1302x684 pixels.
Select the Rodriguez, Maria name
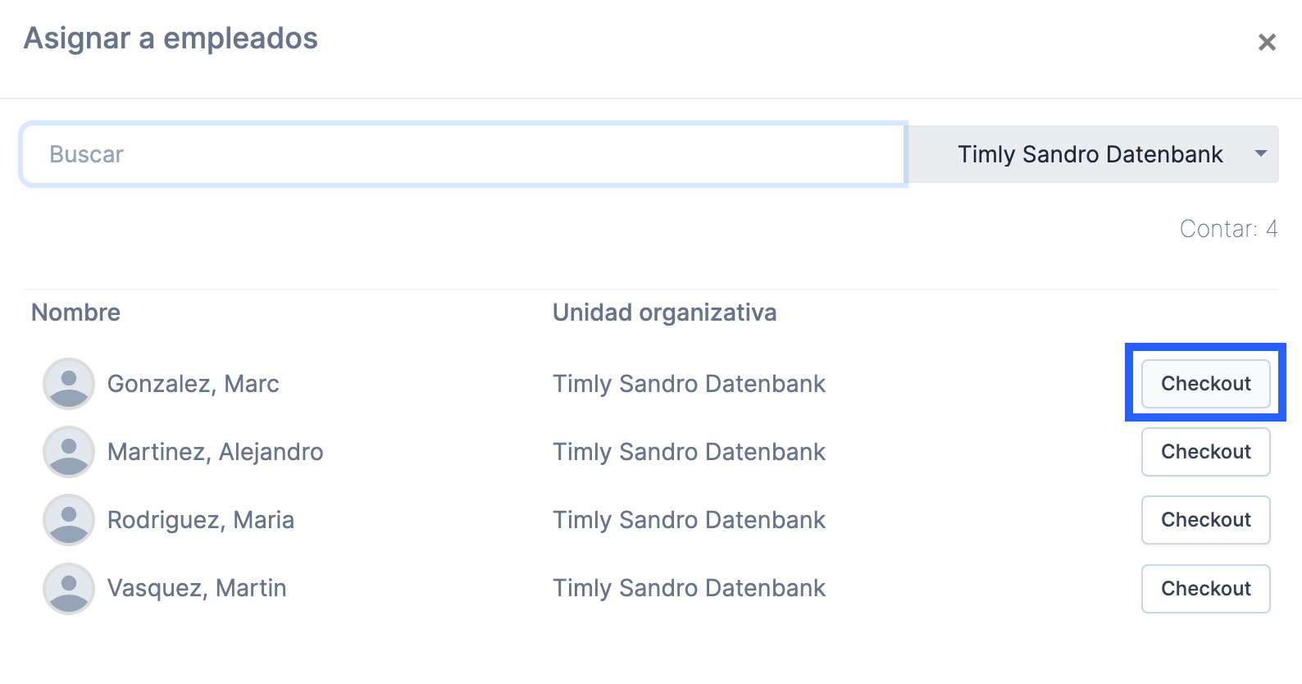click(201, 520)
